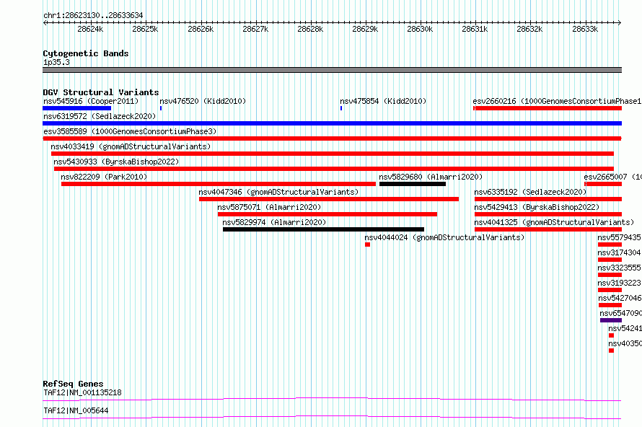Screen dimensions: 642x427
Task: Click the nsv5829680 (Almarri2020) label
Action: pyautogui.click(x=431, y=177)
